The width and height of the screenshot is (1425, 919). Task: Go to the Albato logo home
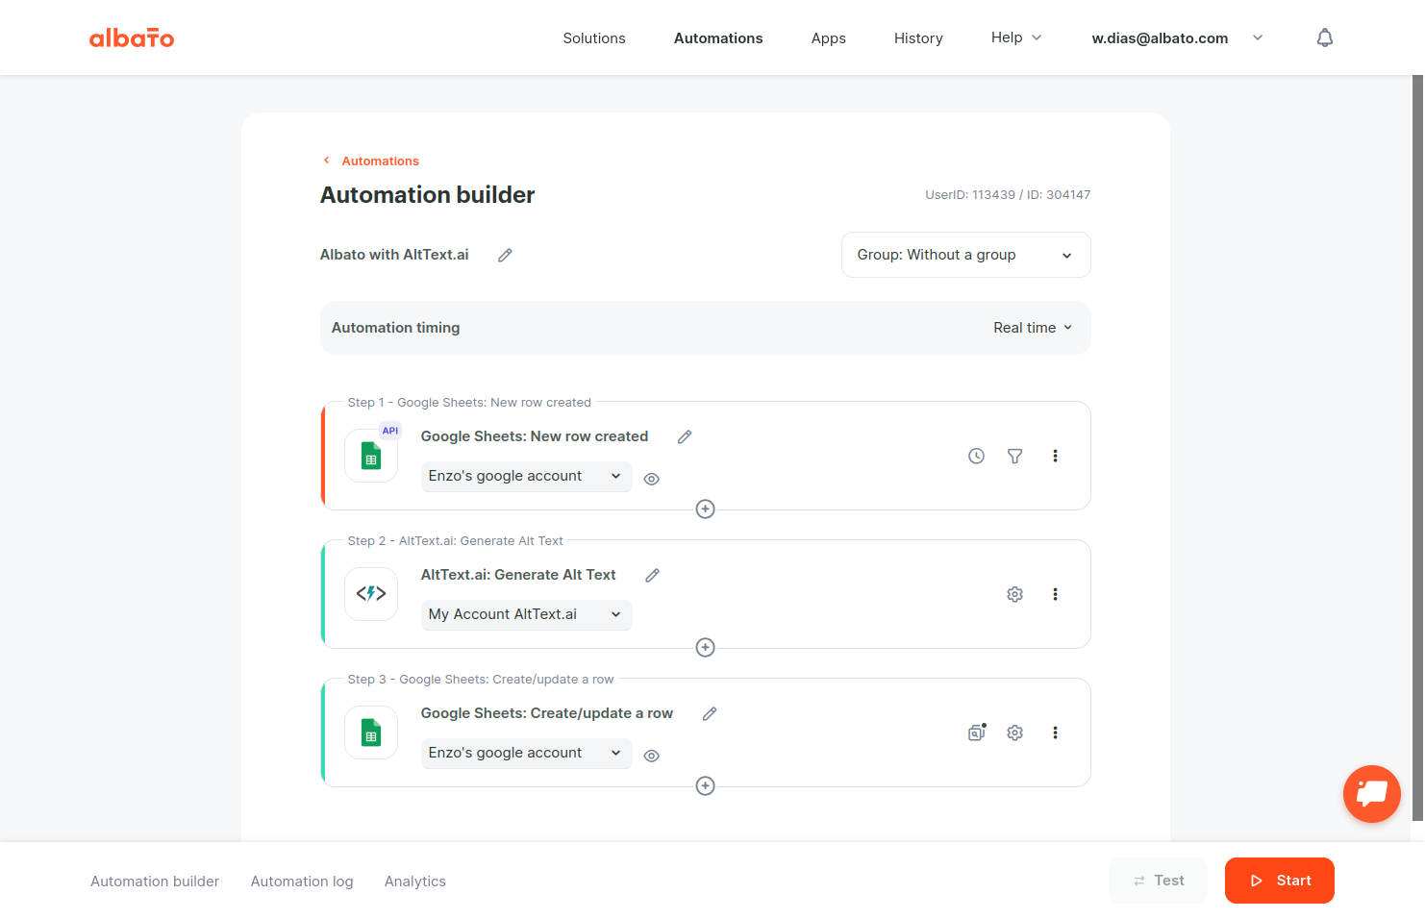point(132,37)
